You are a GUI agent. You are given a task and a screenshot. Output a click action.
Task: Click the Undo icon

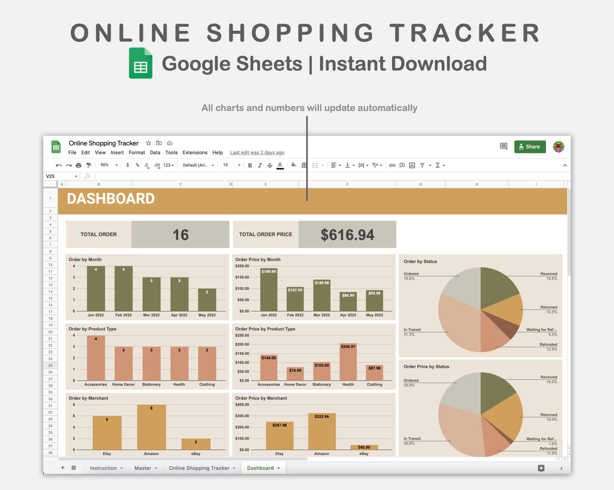pos(59,165)
